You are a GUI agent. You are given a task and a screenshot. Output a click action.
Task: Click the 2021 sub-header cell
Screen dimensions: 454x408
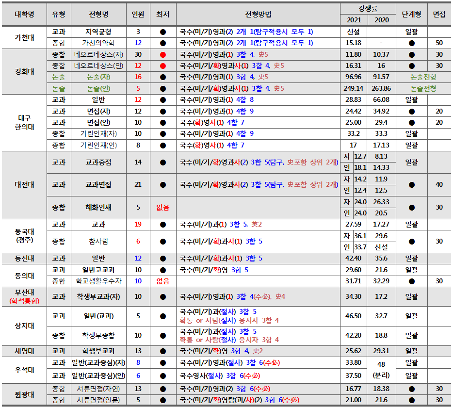click(354, 20)
